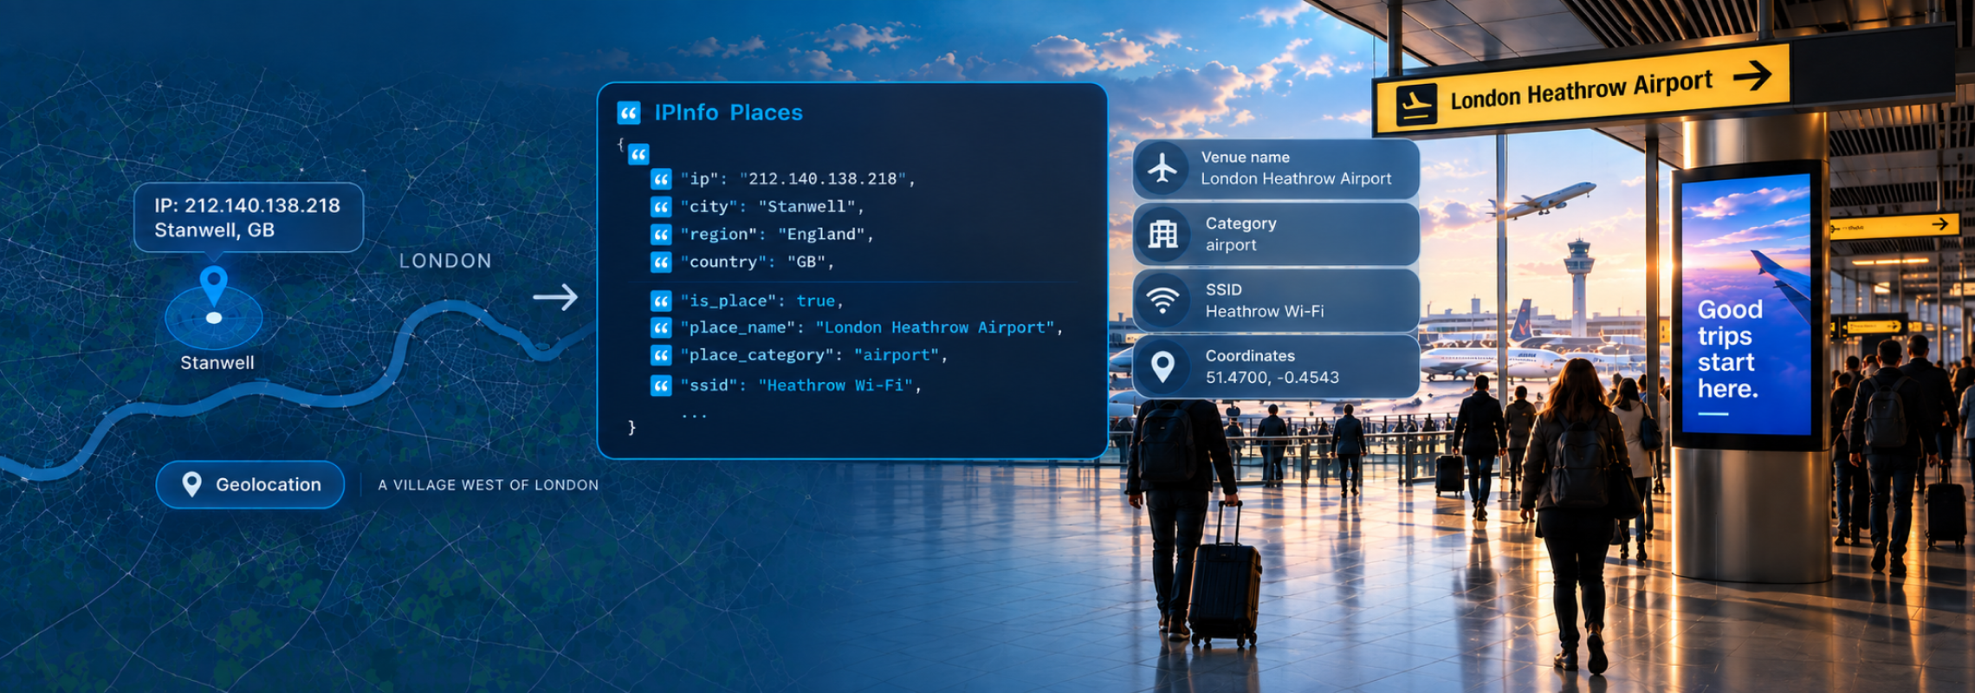Click the airplane icon in Venue name card
Viewport: 1975px width, 693px height.
click(1162, 168)
